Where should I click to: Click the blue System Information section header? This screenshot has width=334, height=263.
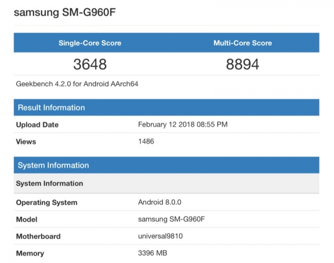tap(53, 166)
